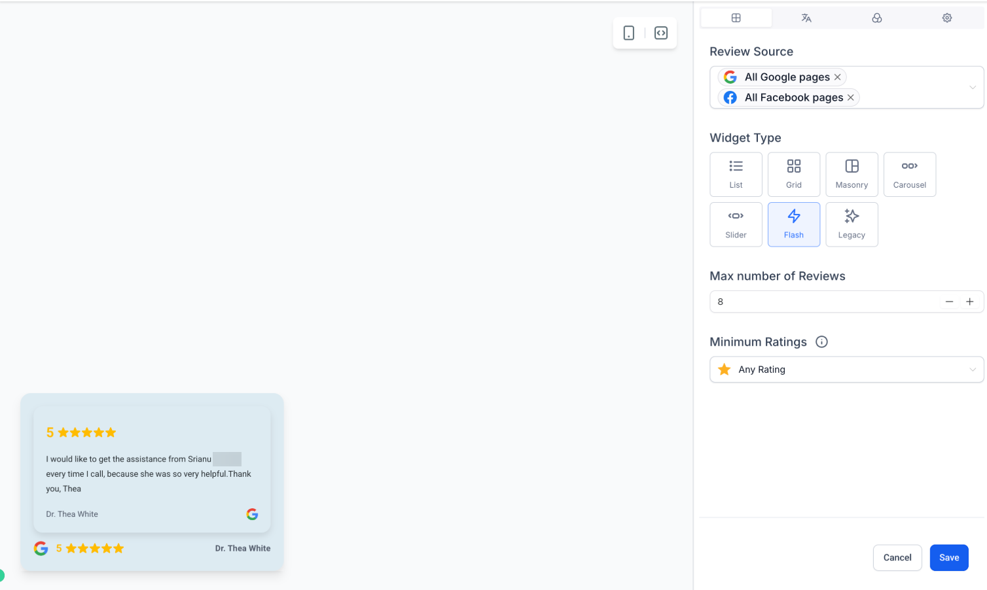Screen dimensions: 987x590
Task: Open the Any Rating dropdown
Action: (846, 370)
